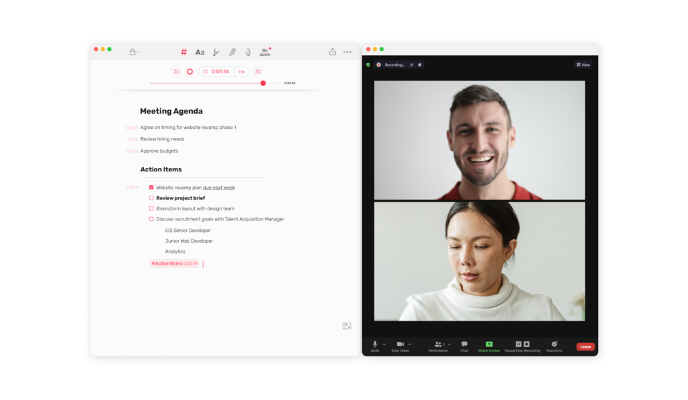Click the 'Agree on timing for website revamp' line
The width and height of the screenshot is (688, 400).
188,127
